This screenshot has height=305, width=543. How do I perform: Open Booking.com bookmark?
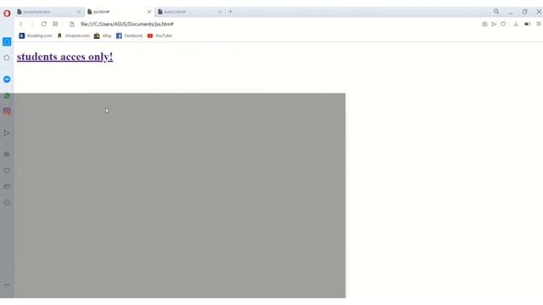point(36,36)
